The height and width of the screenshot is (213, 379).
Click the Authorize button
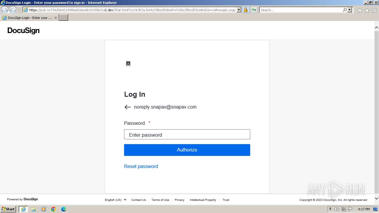coord(187,150)
